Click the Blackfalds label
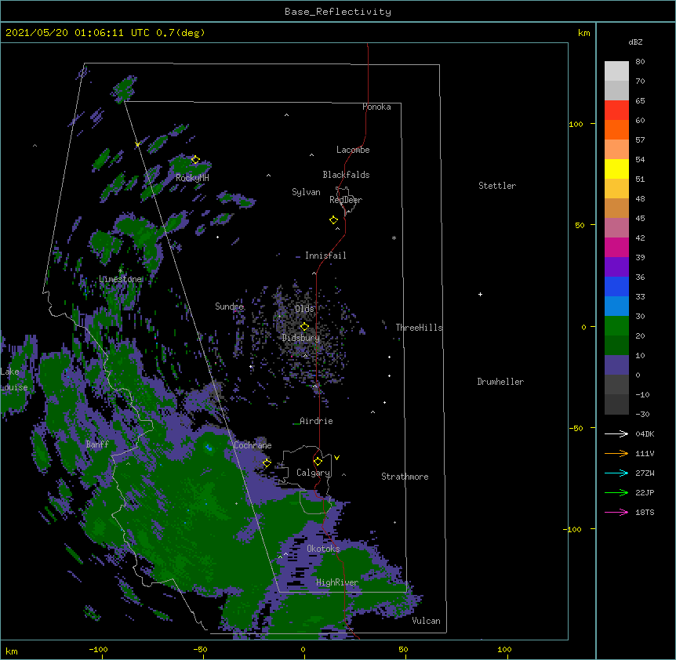Viewport: 676px width, 660px height. [346, 175]
